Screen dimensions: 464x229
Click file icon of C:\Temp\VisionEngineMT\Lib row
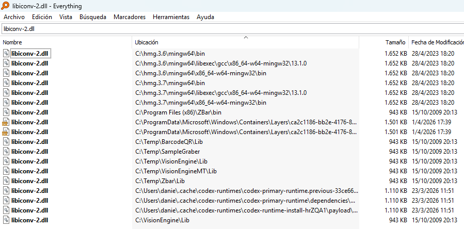click(x=6, y=171)
